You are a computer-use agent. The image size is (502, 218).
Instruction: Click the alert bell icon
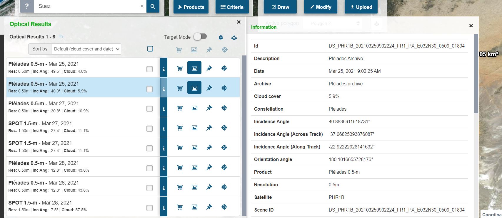[221, 37]
